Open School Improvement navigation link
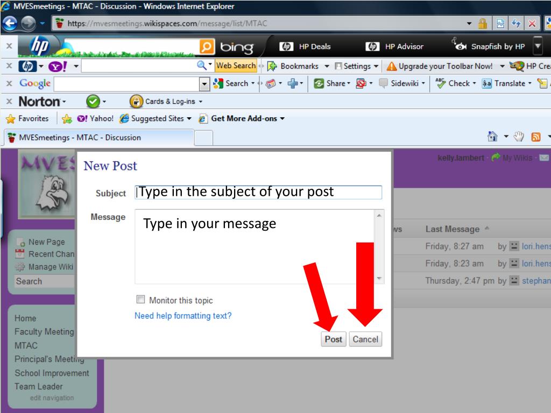The image size is (551, 413). [52, 373]
